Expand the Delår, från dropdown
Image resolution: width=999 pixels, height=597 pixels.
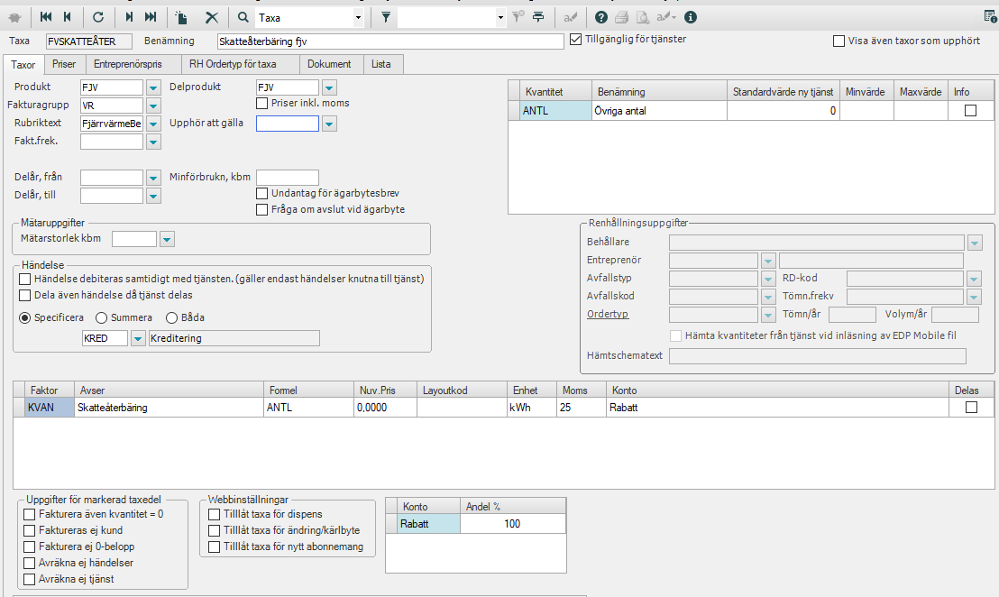tap(153, 178)
